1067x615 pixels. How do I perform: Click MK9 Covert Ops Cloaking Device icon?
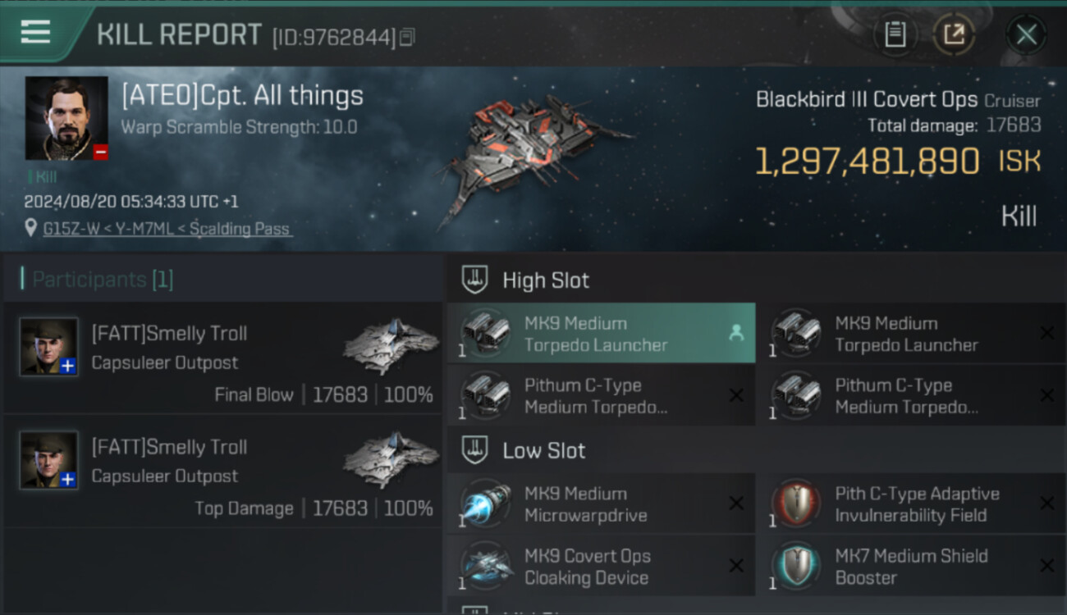point(485,567)
